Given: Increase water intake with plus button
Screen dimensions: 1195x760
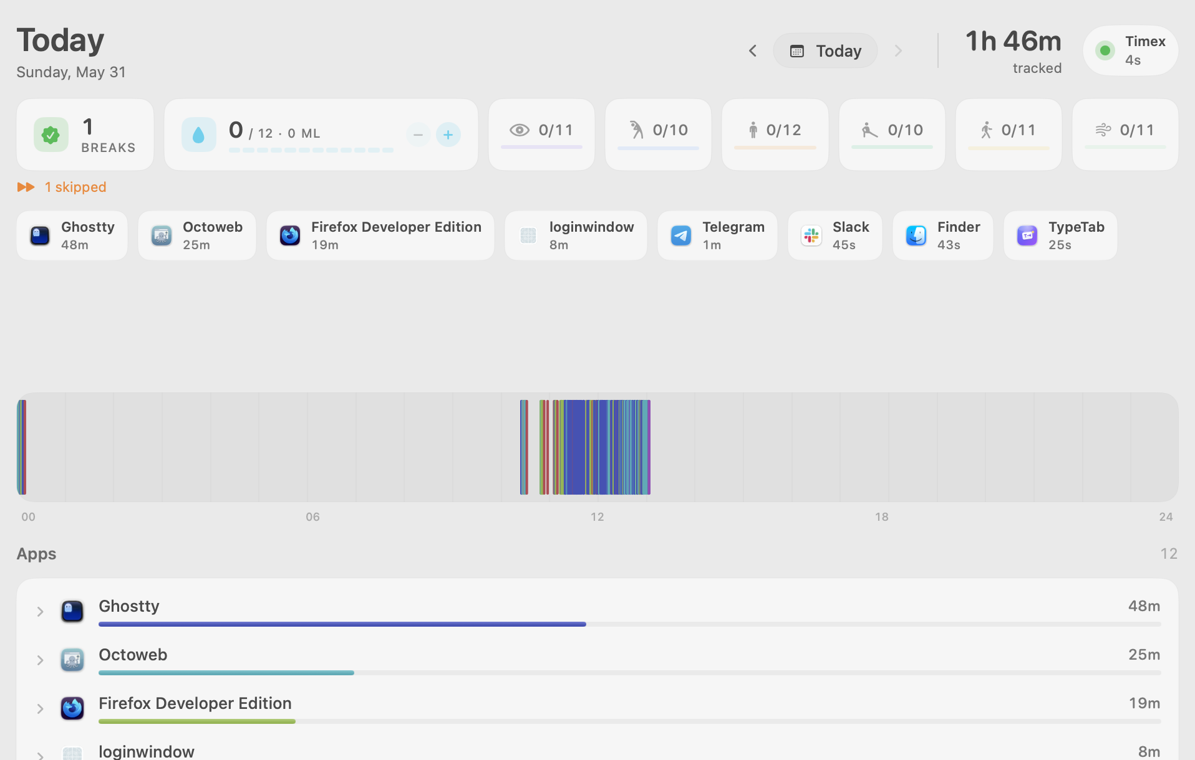Looking at the screenshot, I should point(448,135).
